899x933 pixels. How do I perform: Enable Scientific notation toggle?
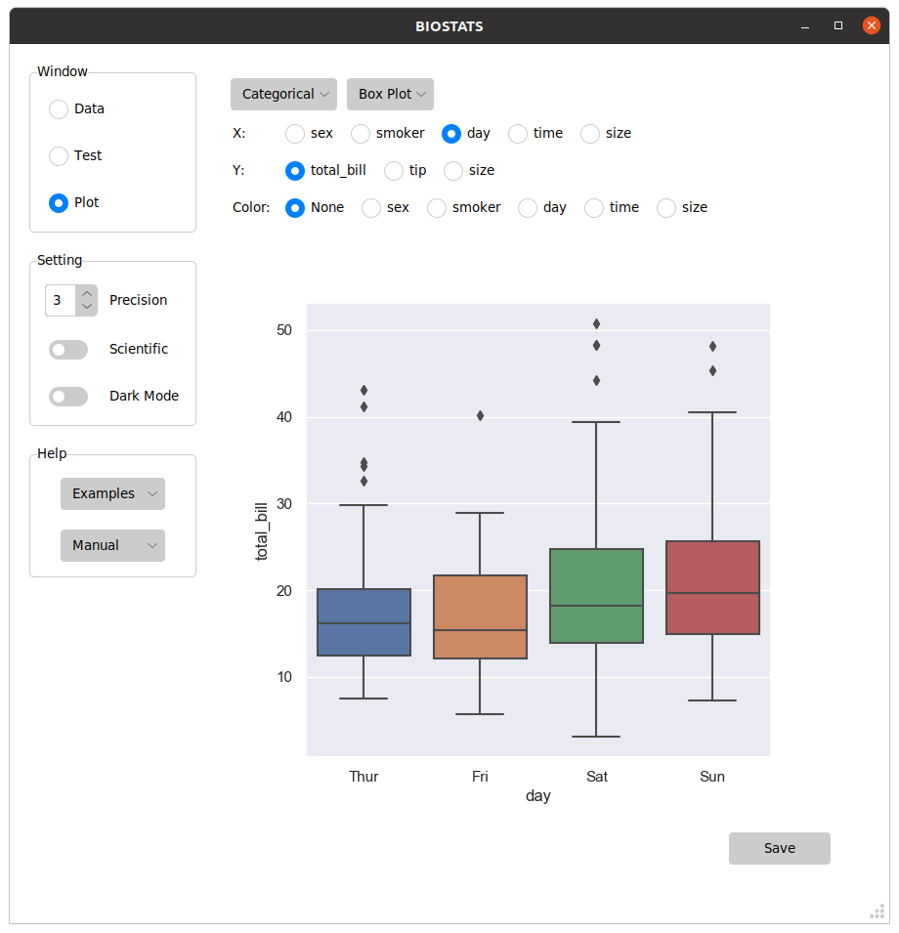(67, 349)
